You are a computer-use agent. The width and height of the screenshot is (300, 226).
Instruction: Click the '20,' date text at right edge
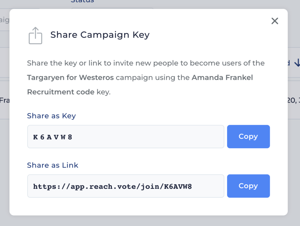coord(294,100)
